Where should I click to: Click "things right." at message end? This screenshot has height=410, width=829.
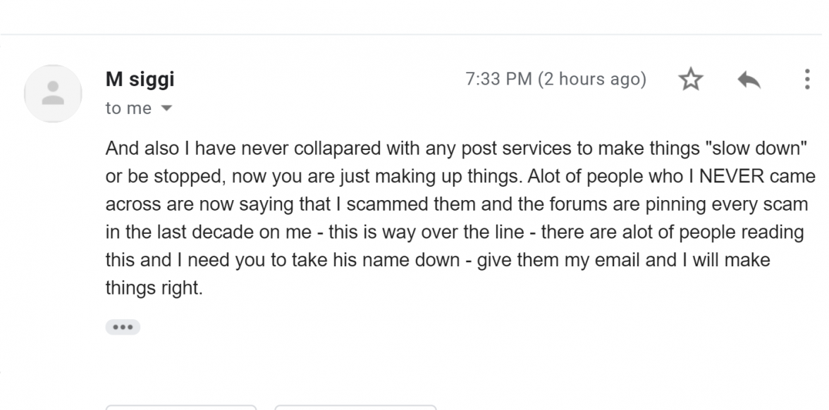[154, 288]
